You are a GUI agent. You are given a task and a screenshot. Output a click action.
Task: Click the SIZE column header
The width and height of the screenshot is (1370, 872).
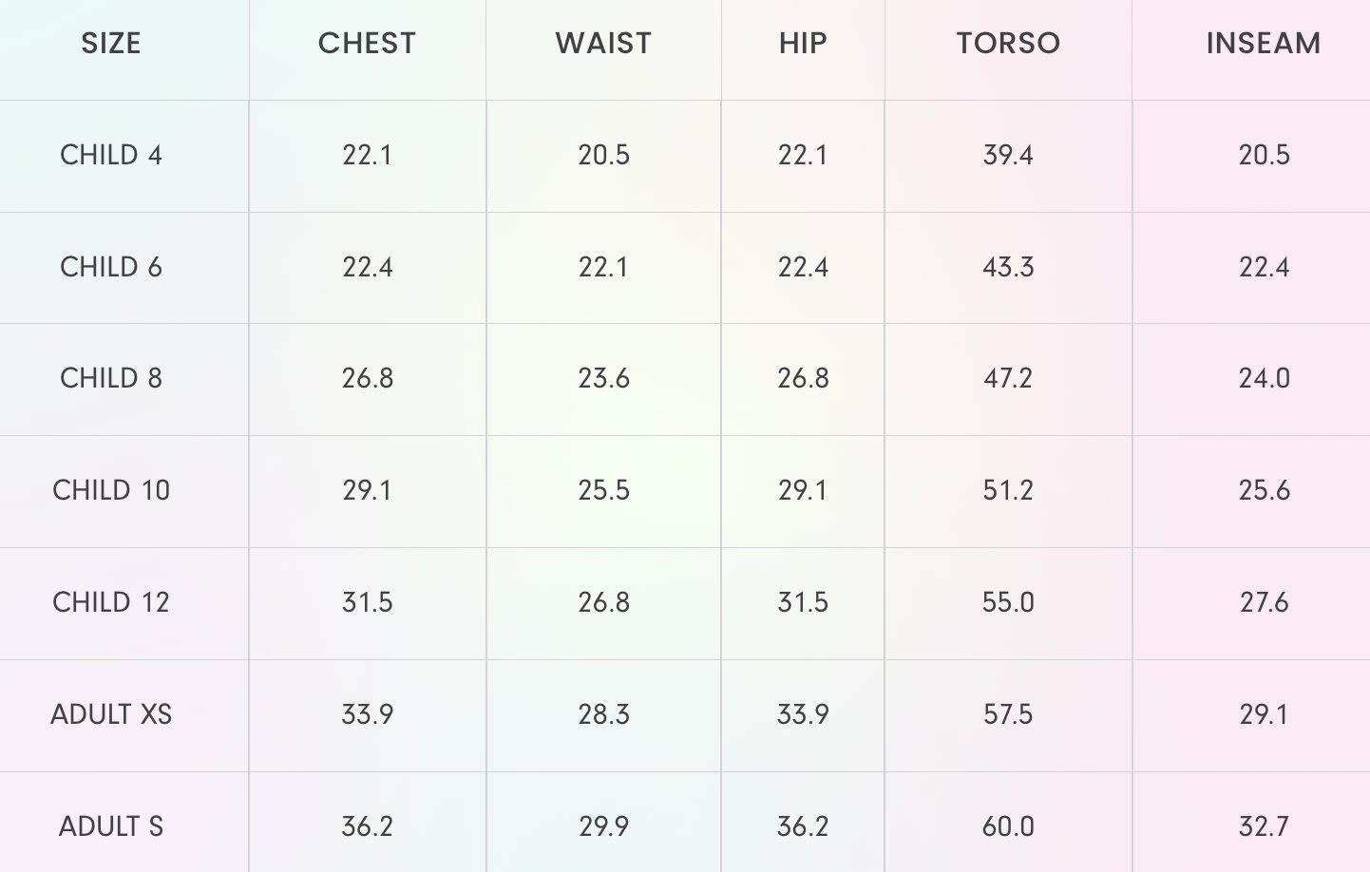point(111,44)
